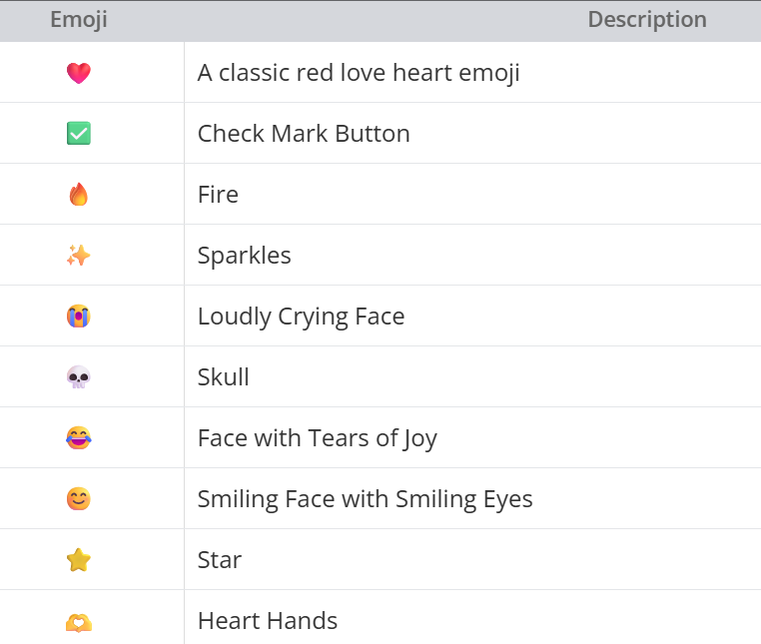Pick the sparkles emoji

point(79,256)
